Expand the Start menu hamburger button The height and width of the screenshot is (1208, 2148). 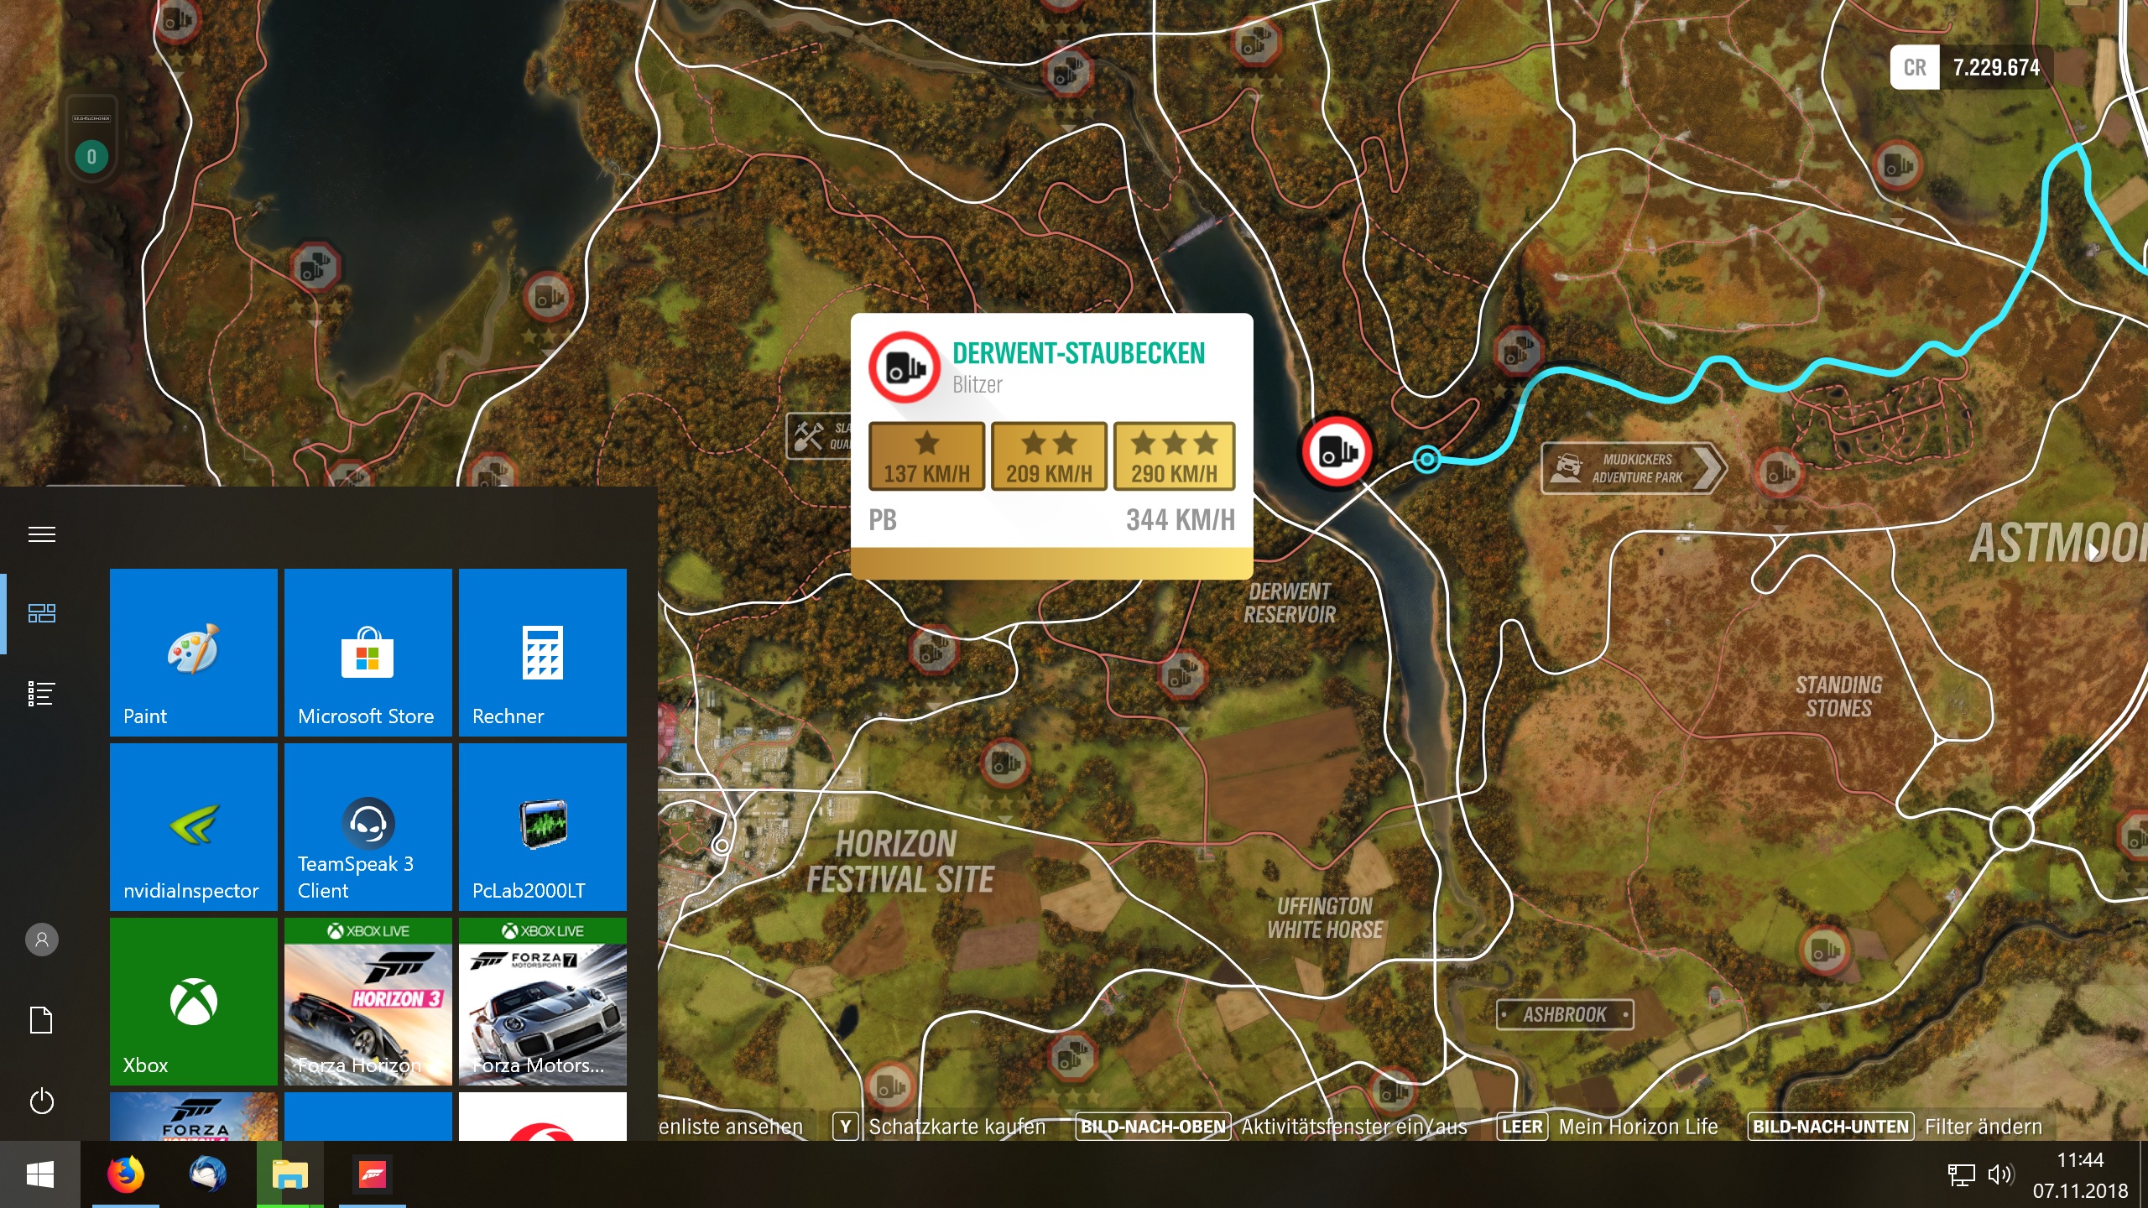click(x=42, y=534)
